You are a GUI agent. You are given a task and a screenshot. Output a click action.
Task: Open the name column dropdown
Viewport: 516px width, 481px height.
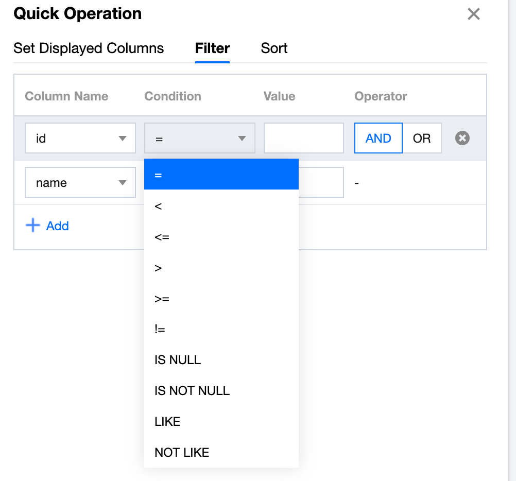pyautogui.click(x=80, y=183)
